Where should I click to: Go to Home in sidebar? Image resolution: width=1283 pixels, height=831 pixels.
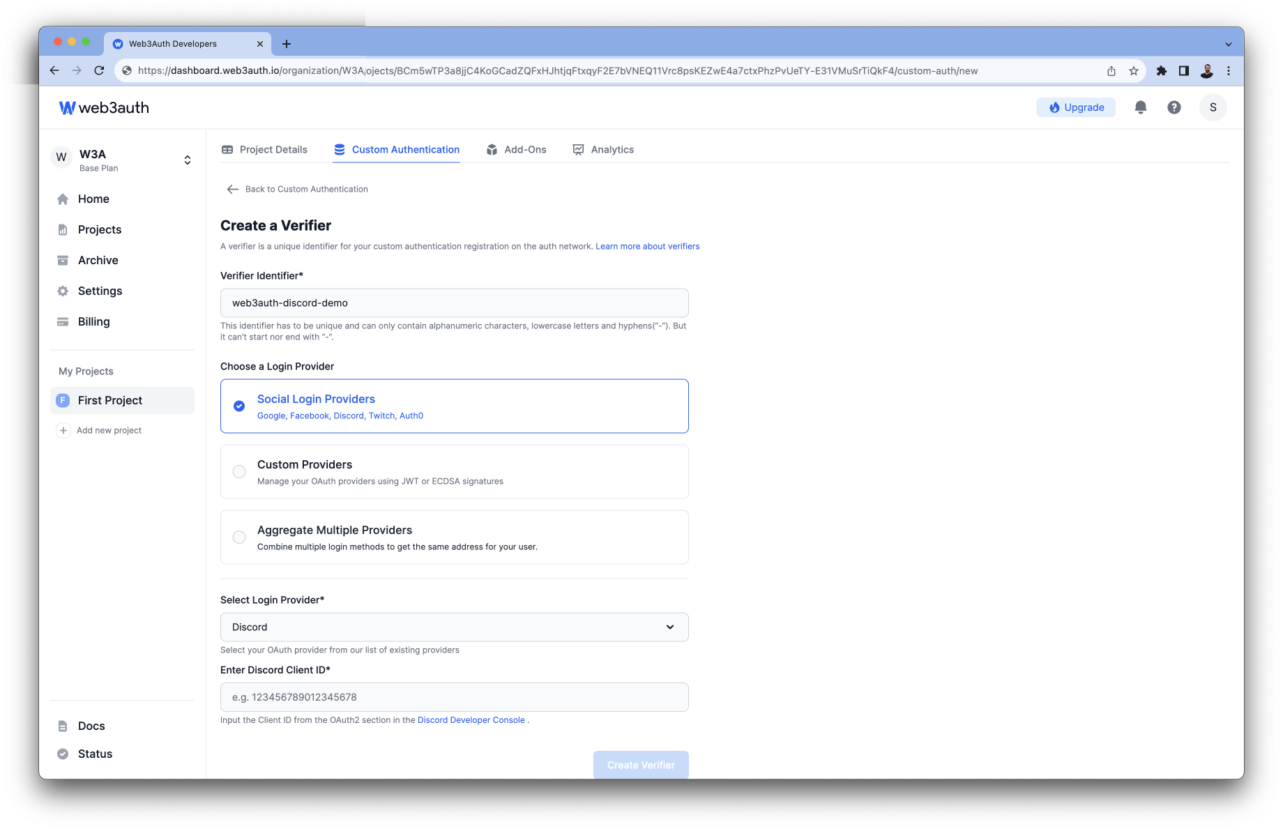click(x=93, y=199)
